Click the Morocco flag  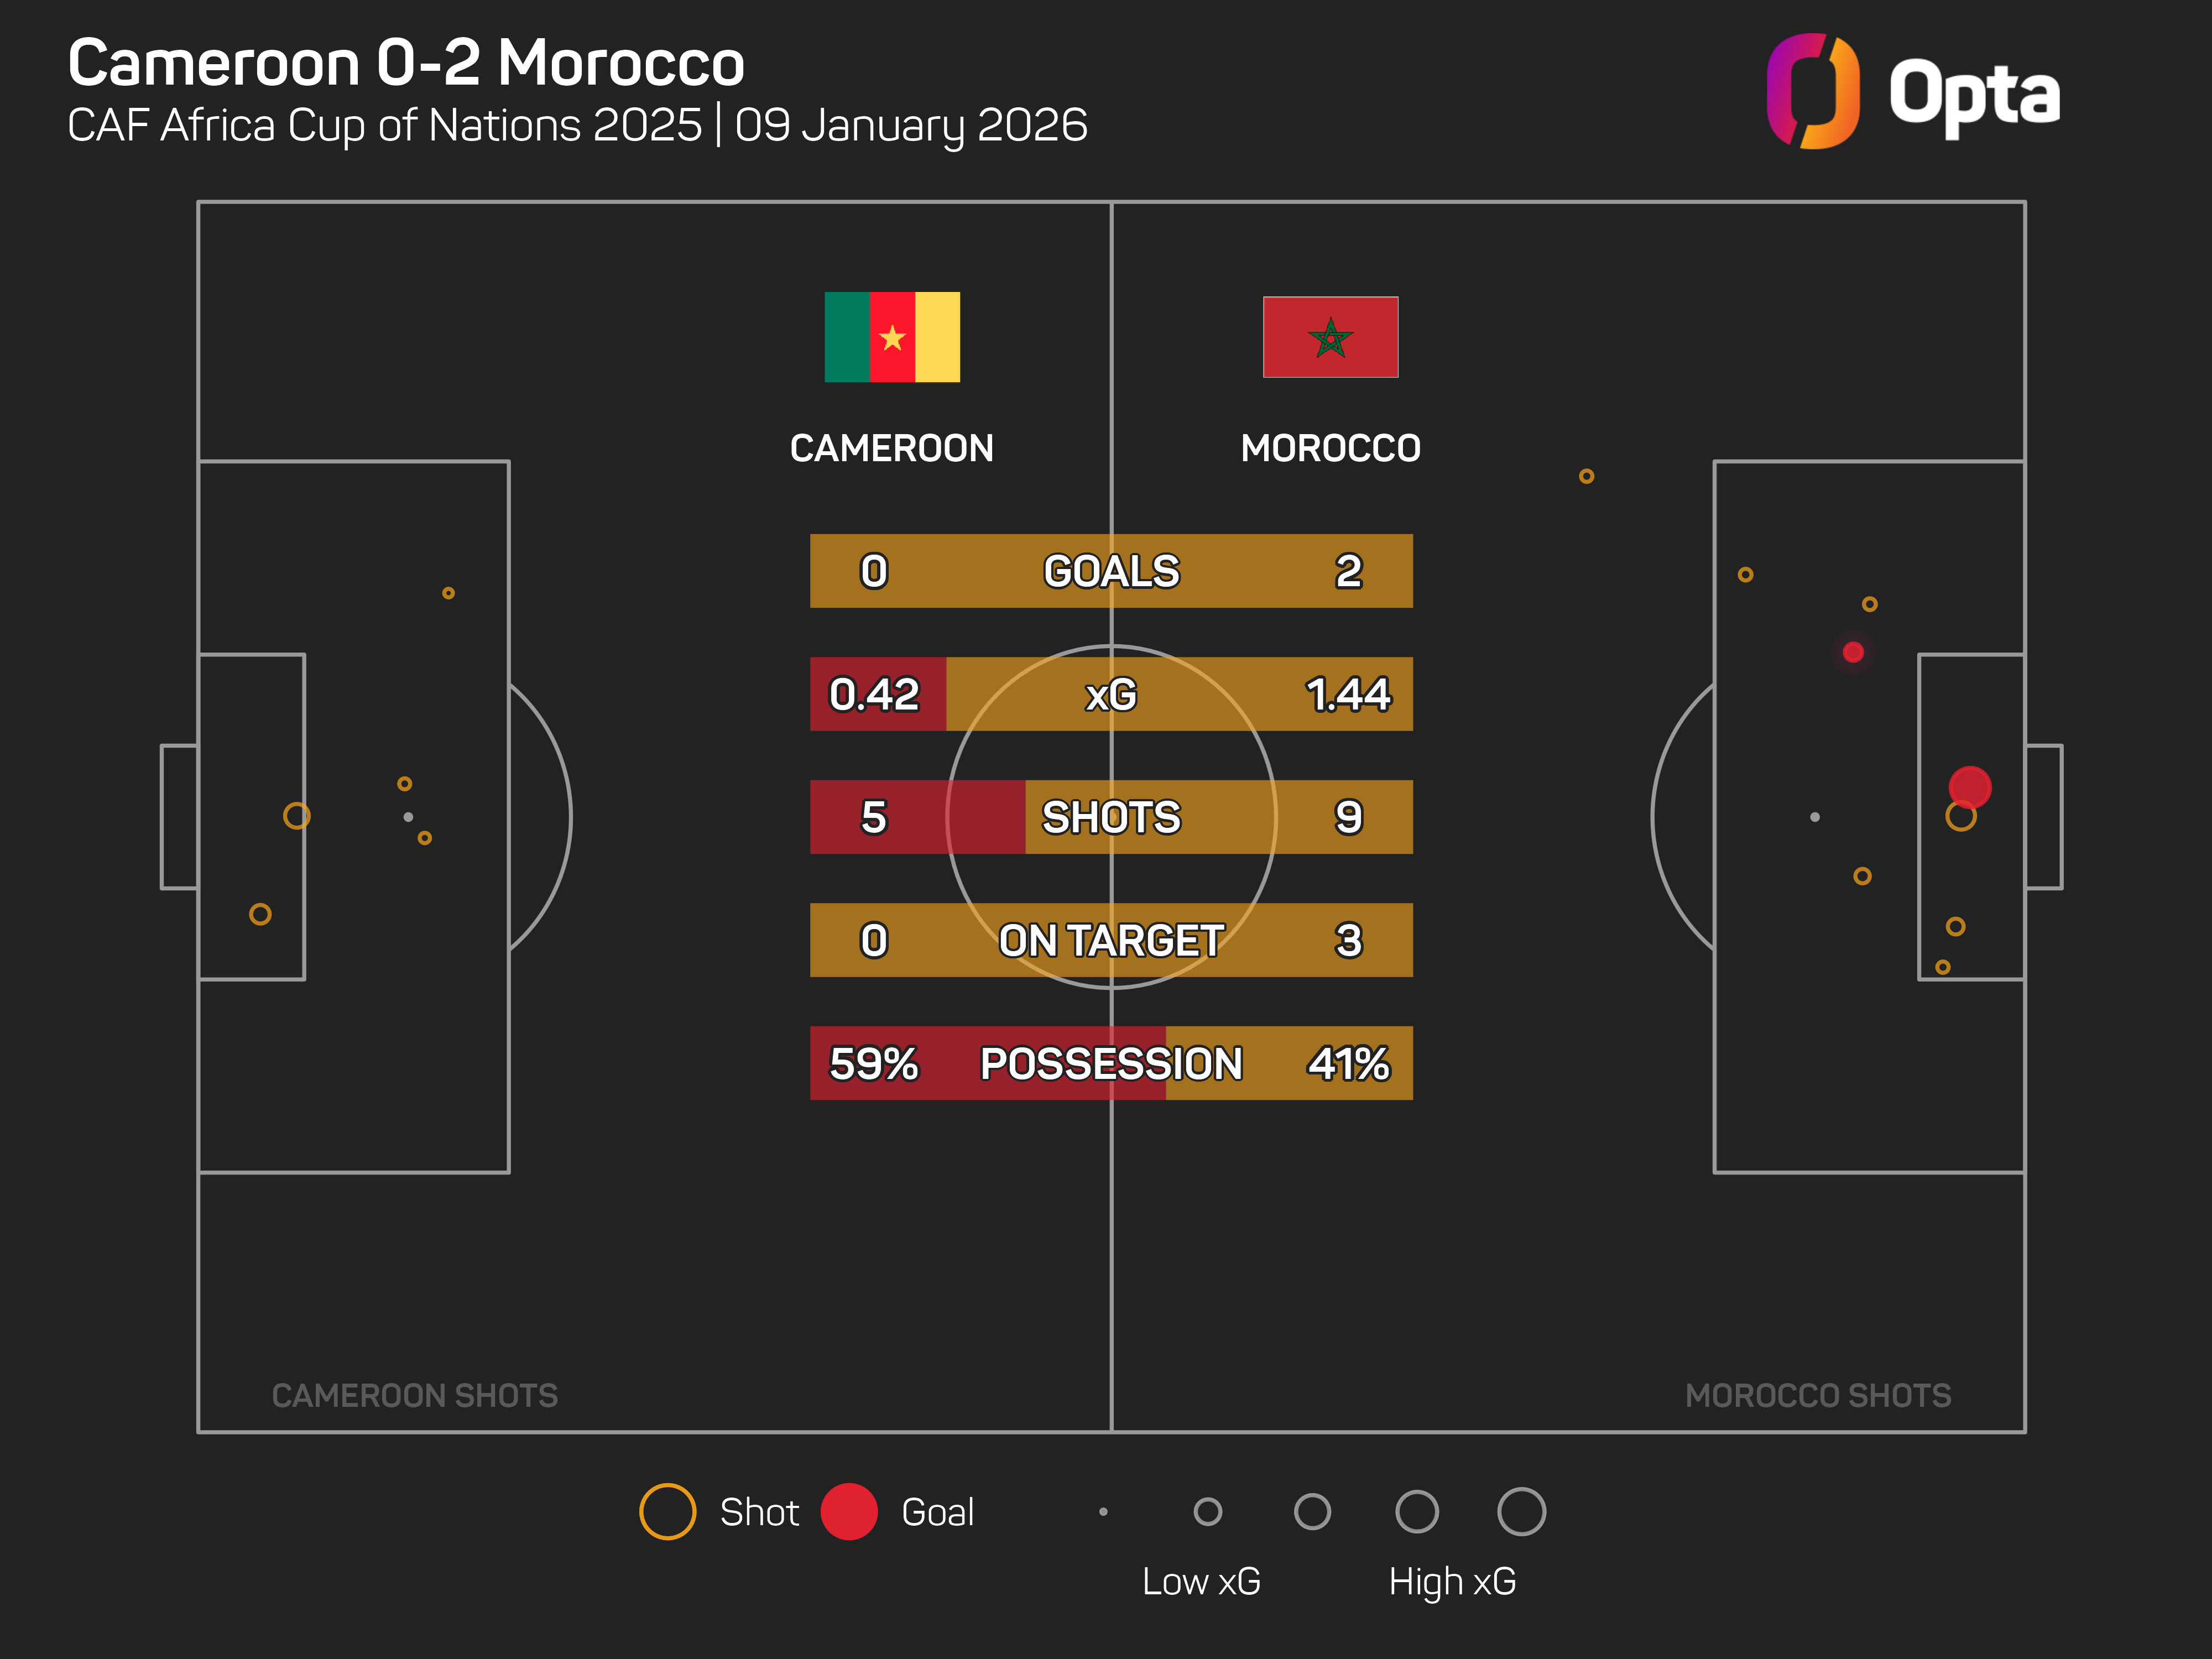(x=1330, y=337)
